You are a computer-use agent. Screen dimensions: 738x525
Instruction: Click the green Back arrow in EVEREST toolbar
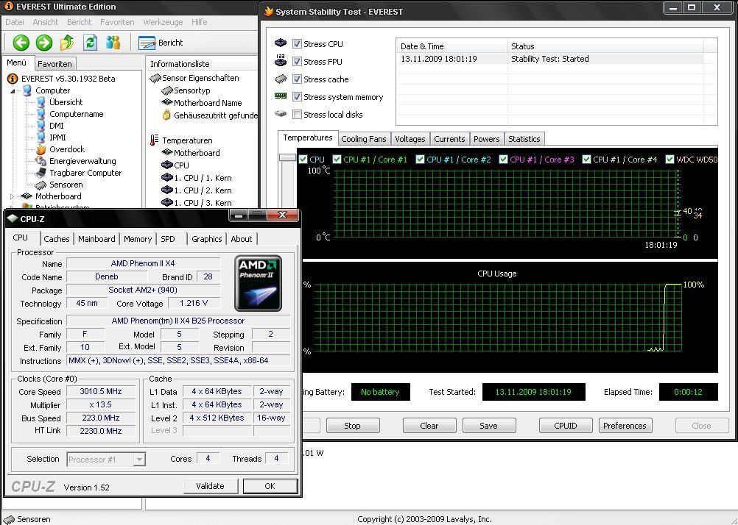(21, 43)
